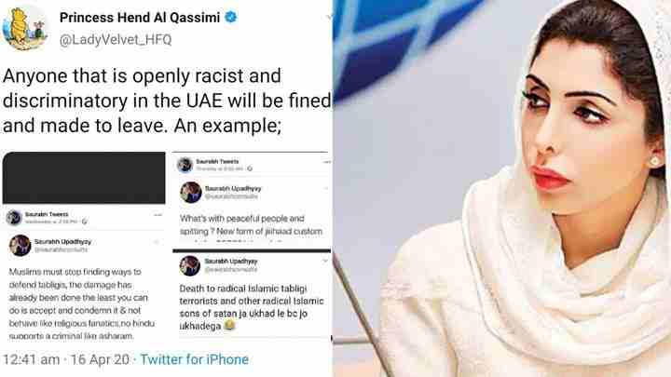The image size is (671, 377).
Task: Open the three-dot menu in upper-right Saurabh Tweets post
Action: [327, 162]
